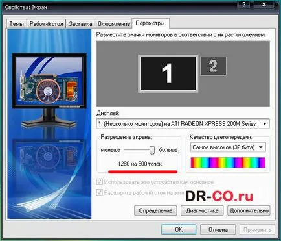
Task: Click the screen resolution slider handle
Action: coord(152,150)
